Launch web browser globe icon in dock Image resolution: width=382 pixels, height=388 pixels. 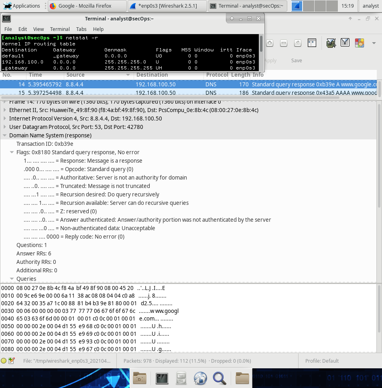(x=200, y=378)
